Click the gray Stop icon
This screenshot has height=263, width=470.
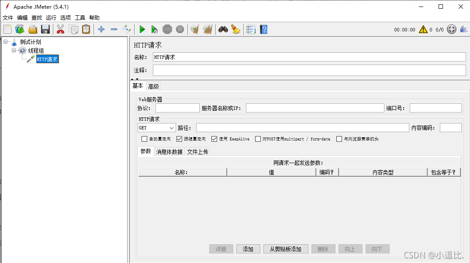pos(167,29)
